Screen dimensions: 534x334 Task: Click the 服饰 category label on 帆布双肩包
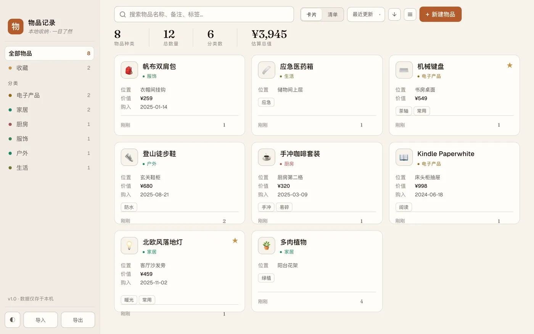(150, 76)
